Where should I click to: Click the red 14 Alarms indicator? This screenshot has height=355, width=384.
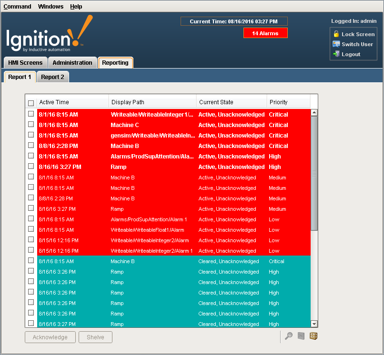tap(265, 33)
